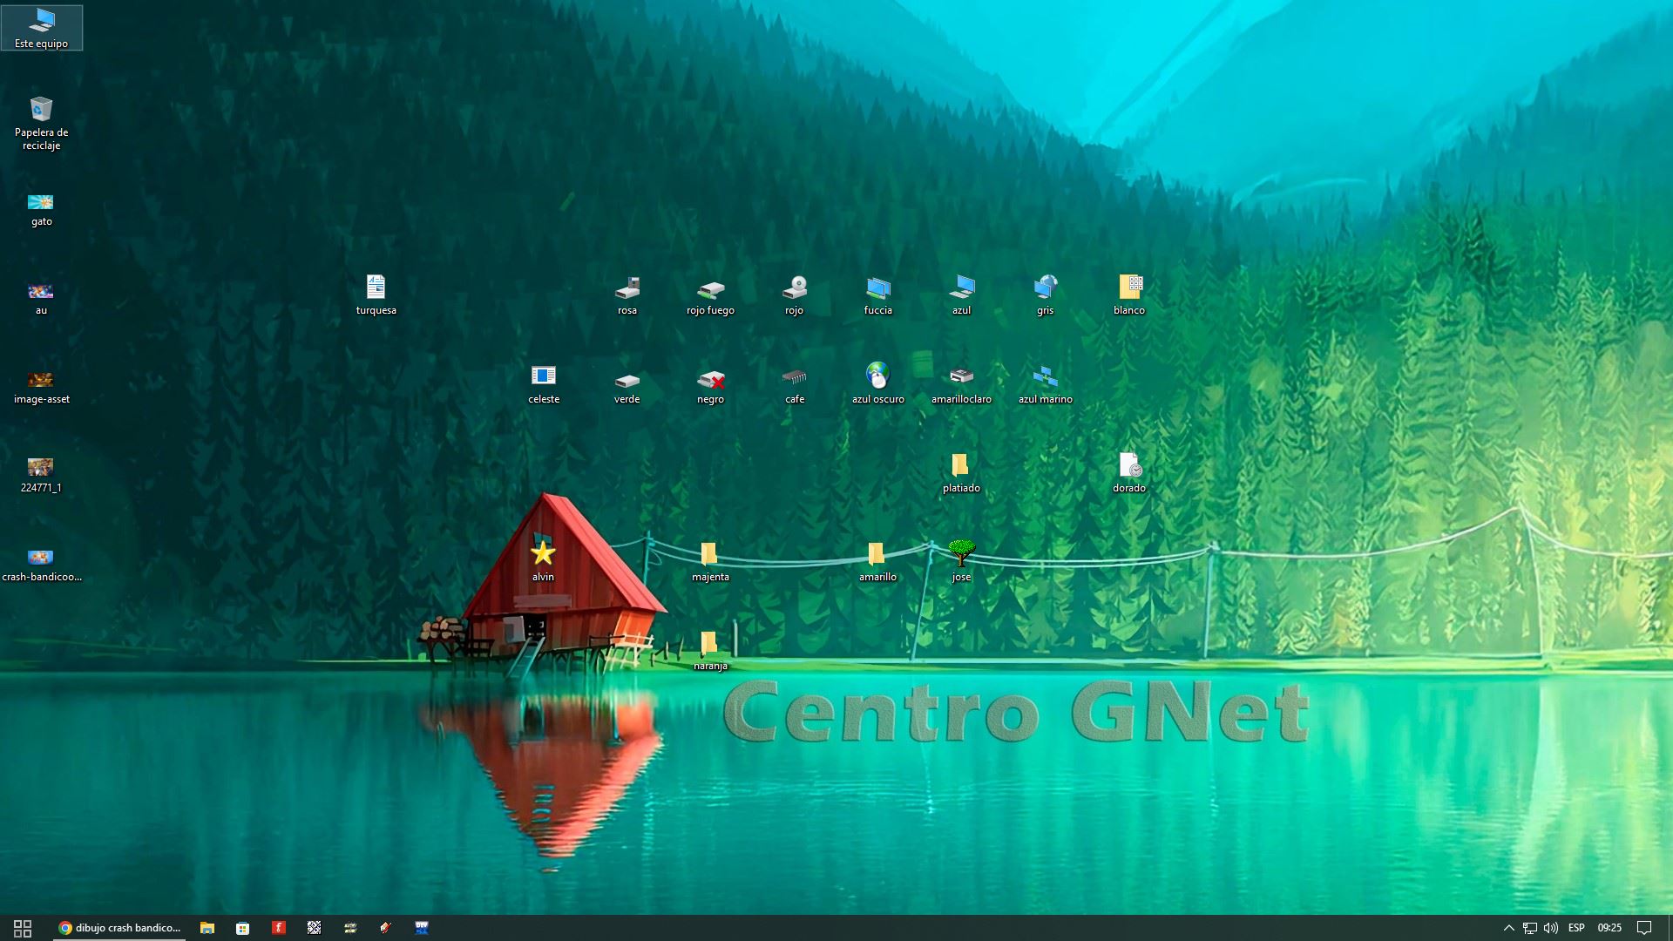Switch to Chrome 'dibujo crash bandico...' window
Screen dimensions: 1673x941
pos(120,928)
